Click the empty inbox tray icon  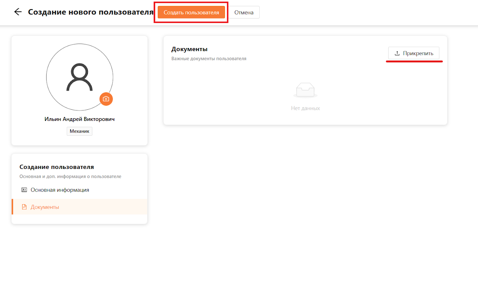305,90
